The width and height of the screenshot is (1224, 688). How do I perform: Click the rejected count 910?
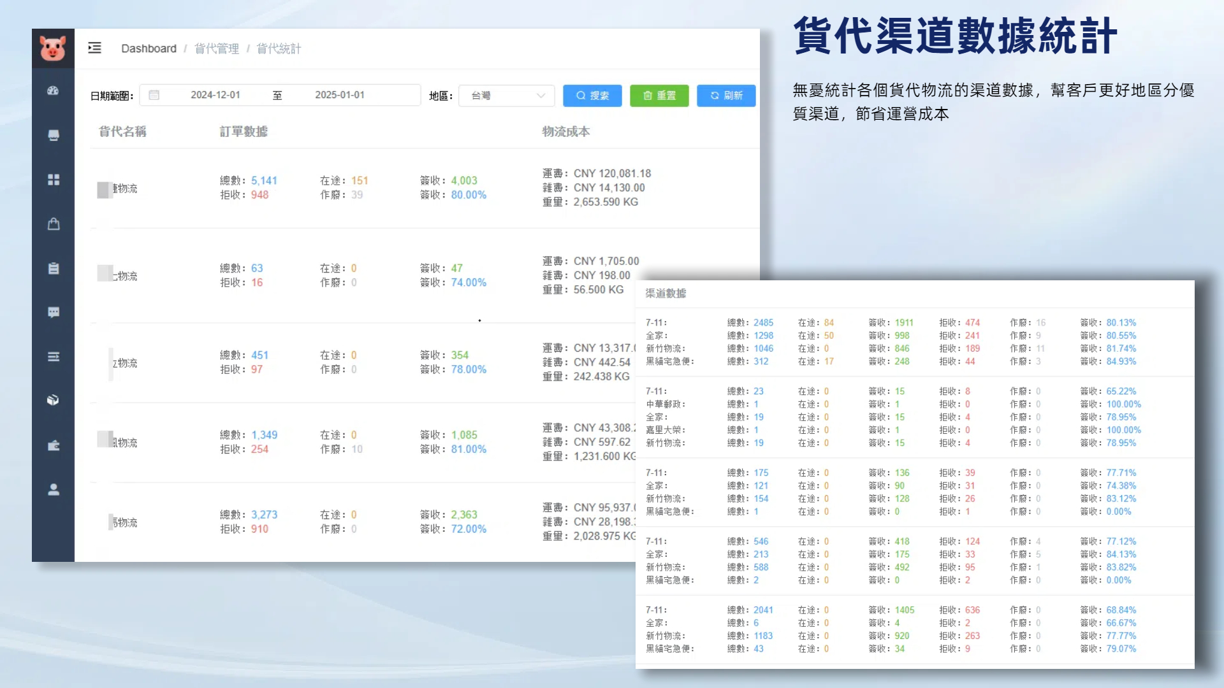click(x=259, y=529)
